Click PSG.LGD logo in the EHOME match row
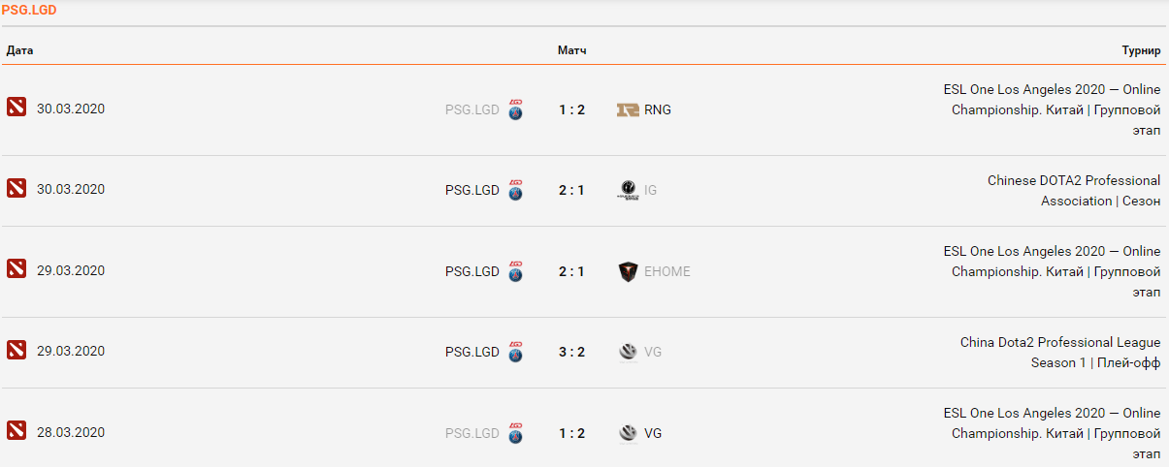 coord(516,270)
